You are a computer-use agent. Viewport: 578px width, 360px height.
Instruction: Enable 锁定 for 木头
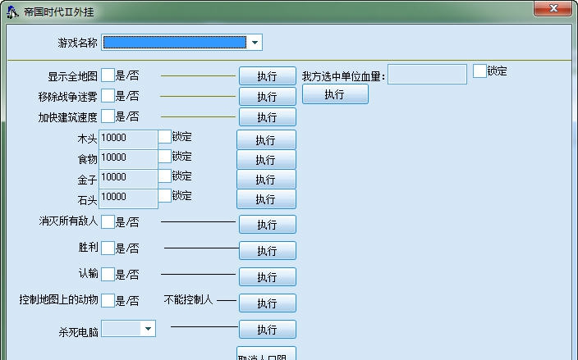click(x=165, y=137)
